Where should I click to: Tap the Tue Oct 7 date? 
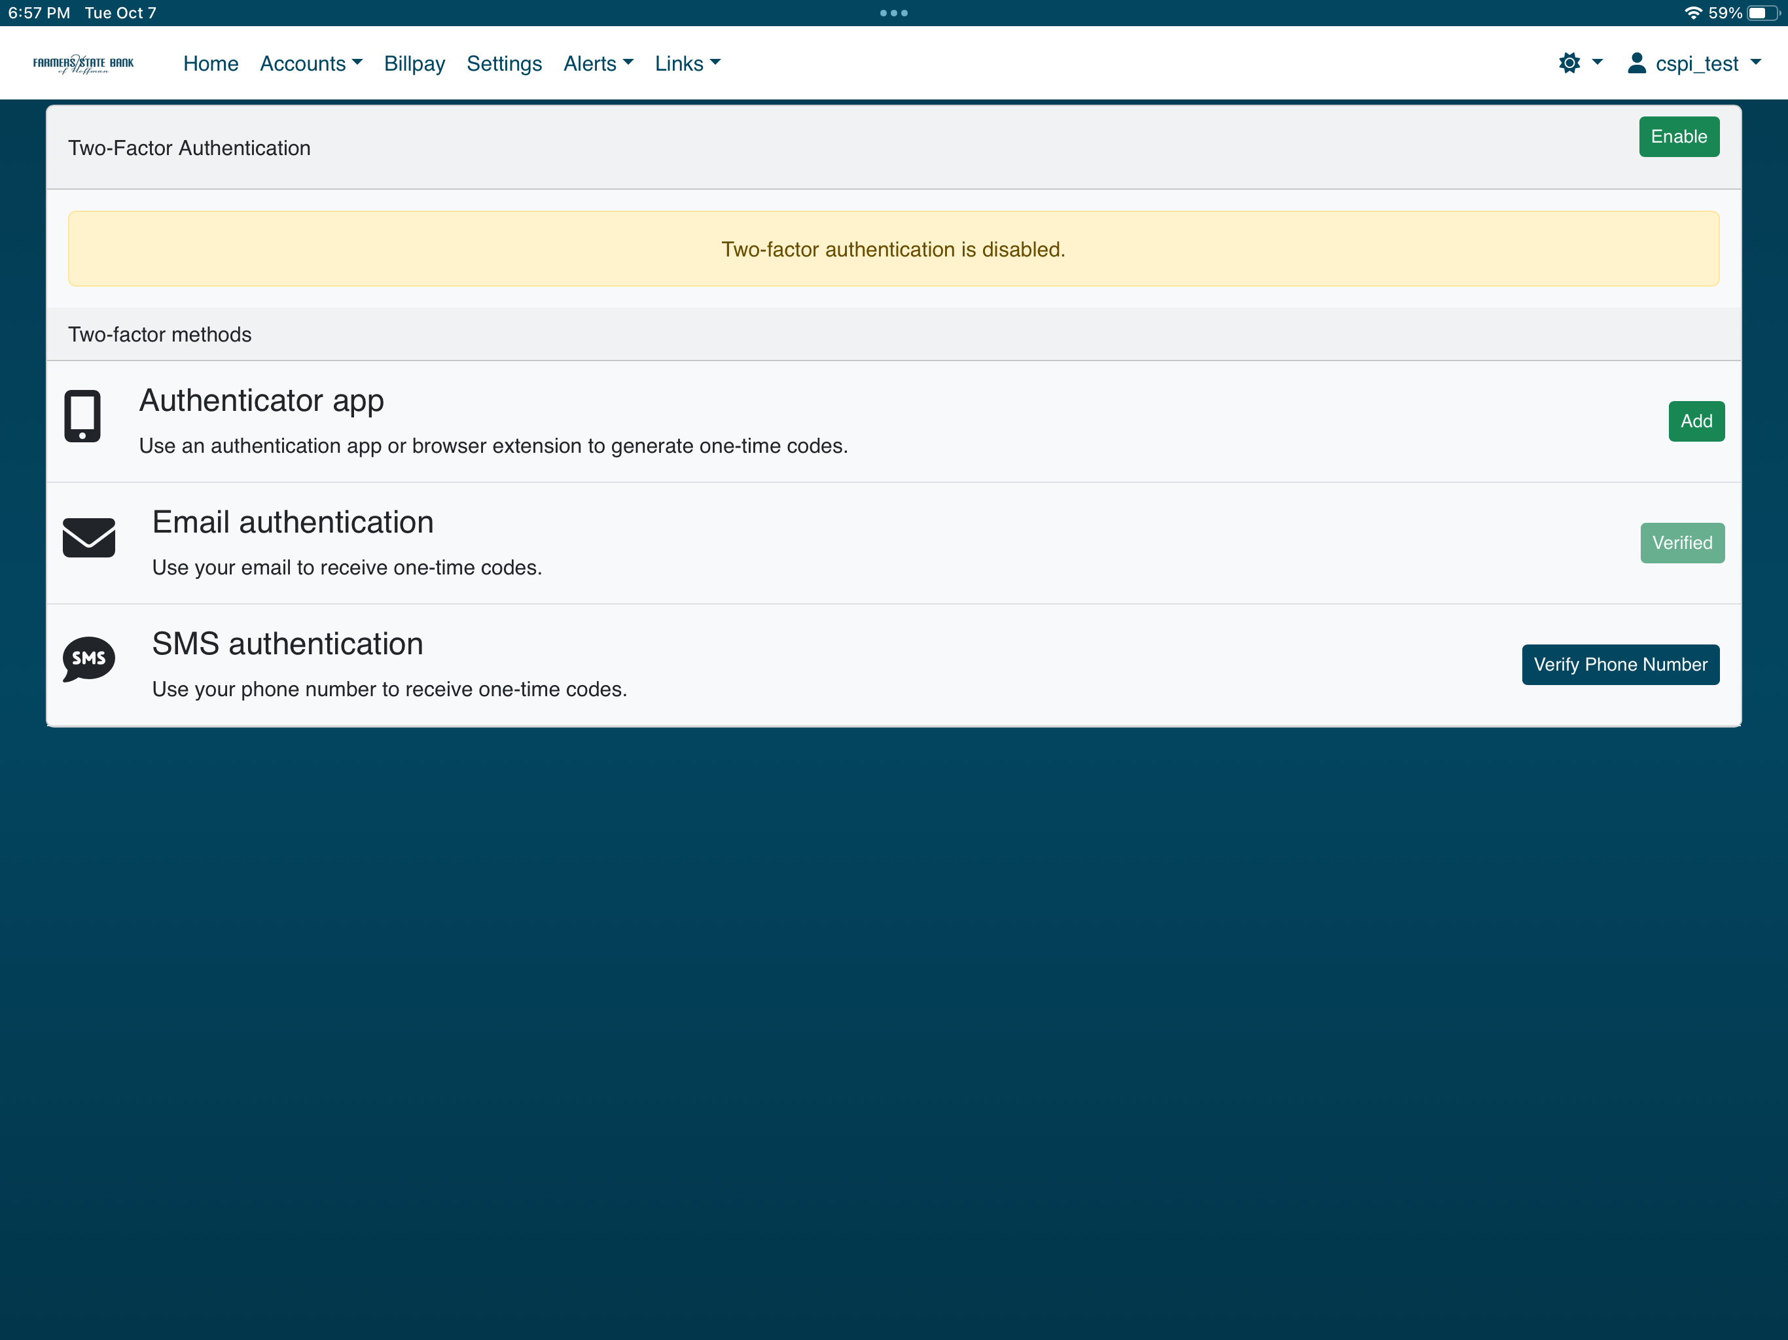click(120, 13)
